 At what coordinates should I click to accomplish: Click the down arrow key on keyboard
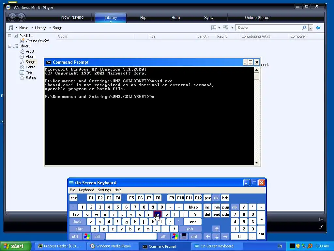(217, 237)
